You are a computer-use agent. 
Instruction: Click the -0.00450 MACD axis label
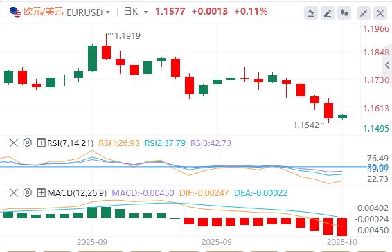pyautogui.click(x=372, y=230)
